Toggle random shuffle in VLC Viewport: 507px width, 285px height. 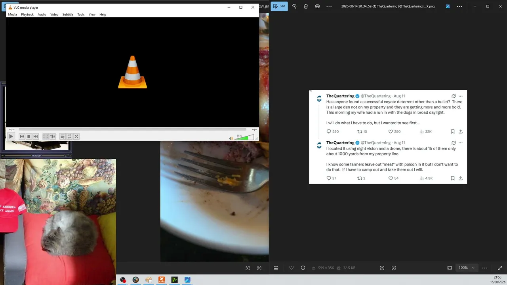click(x=76, y=137)
